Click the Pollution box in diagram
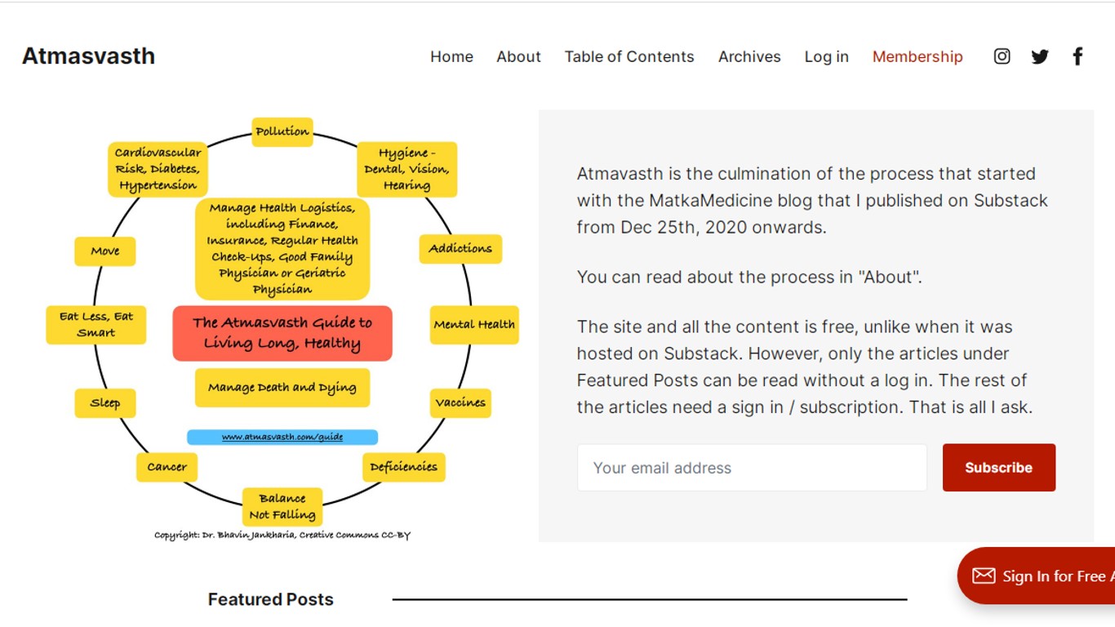Image resolution: width=1115 pixels, height=627 pixels. point(282,131)
